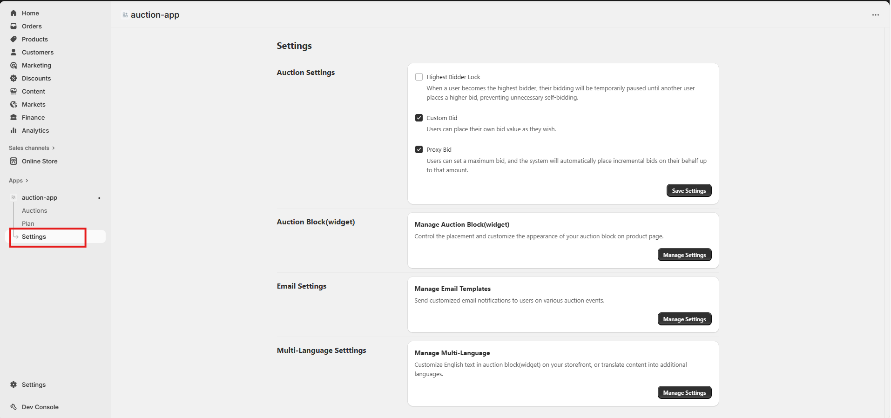Click the Home icon in sidebar
Viewport: 891px width, 418px height.
click(x=13, y=13)
